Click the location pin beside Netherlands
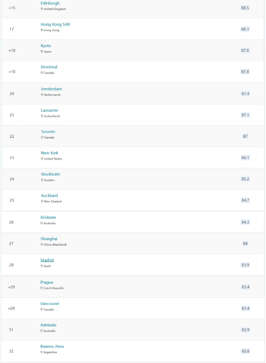The image size is (266, 363). coord(42,95)
